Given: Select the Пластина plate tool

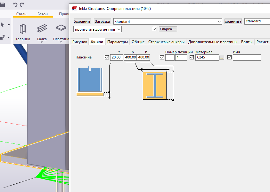Looking at the screenshot, I should click(x=61, y=32).
